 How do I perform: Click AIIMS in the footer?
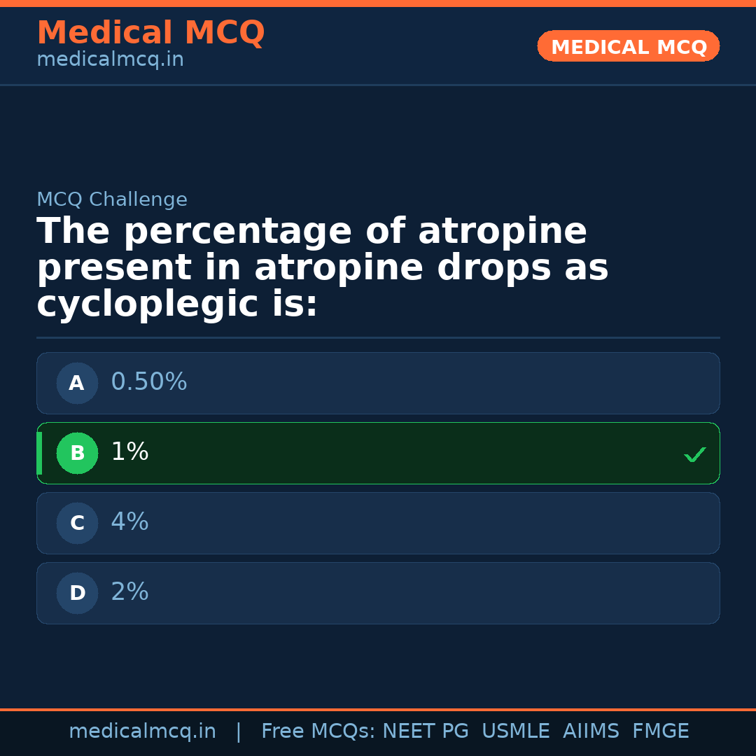tap(590, 731)
